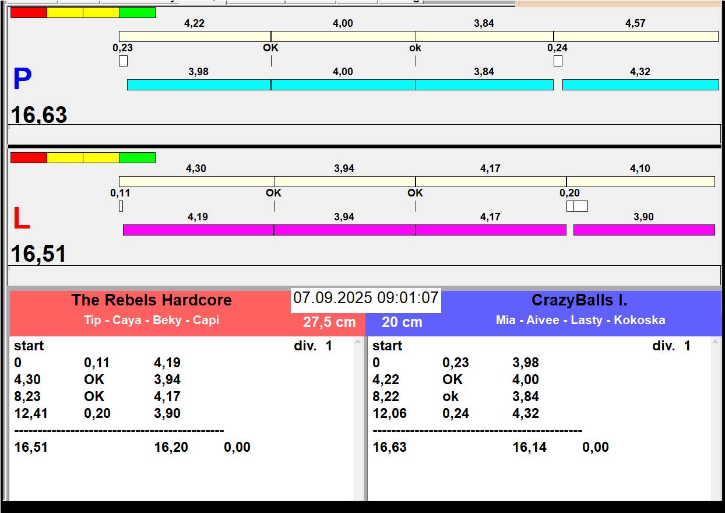
Task: Click the red light swatch in L lane
Action: (x=29, y=158)
